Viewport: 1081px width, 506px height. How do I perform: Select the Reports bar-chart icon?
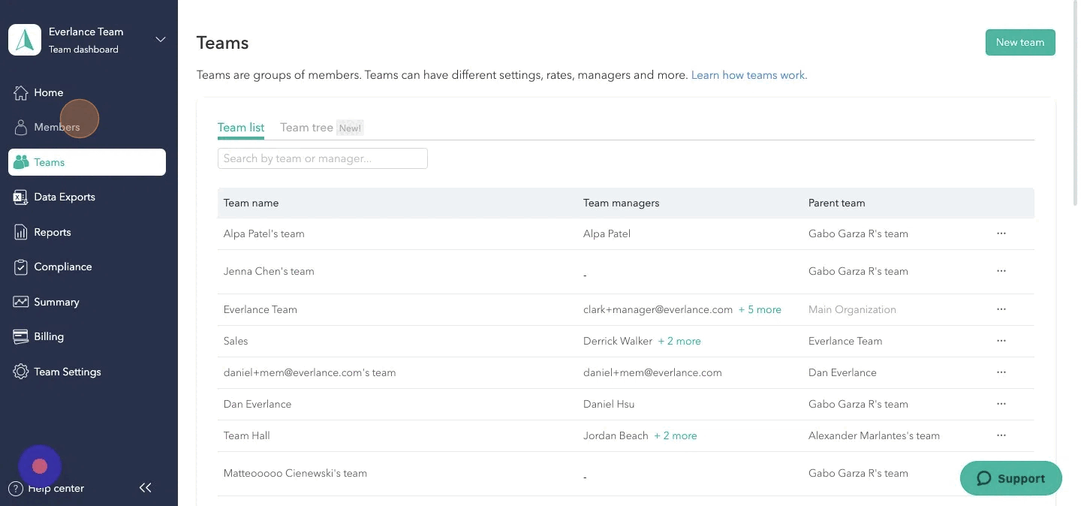[21, 232]
